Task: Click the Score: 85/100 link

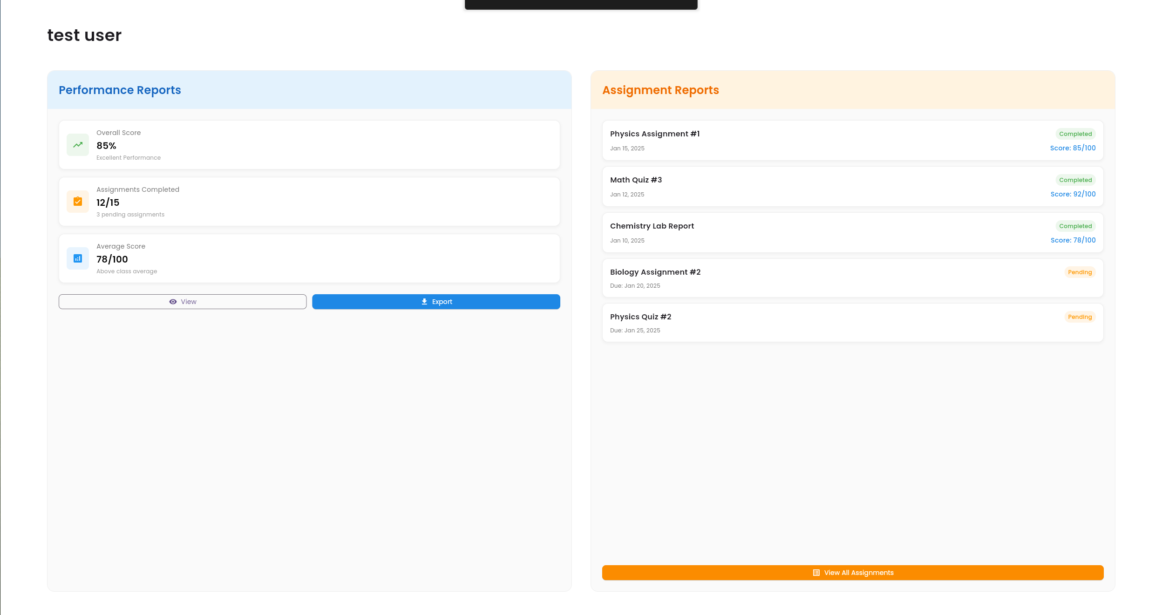Action: [1073, 148]
